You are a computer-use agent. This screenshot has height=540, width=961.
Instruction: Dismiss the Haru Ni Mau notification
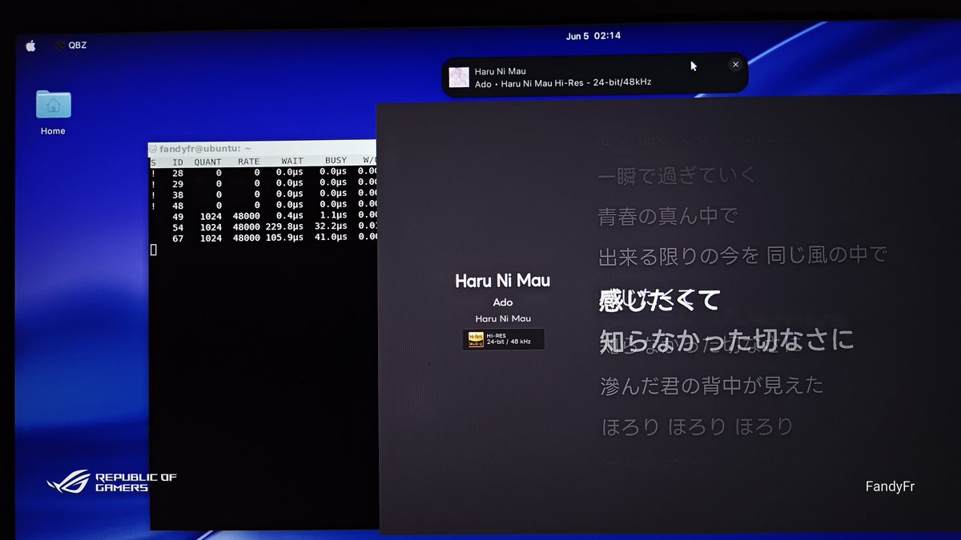click(735, 65)
